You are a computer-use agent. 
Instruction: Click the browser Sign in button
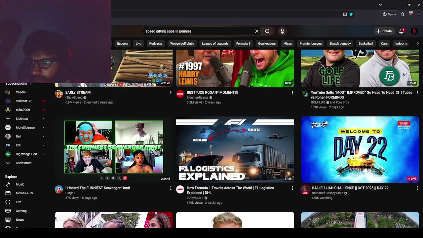click(389, 14)
